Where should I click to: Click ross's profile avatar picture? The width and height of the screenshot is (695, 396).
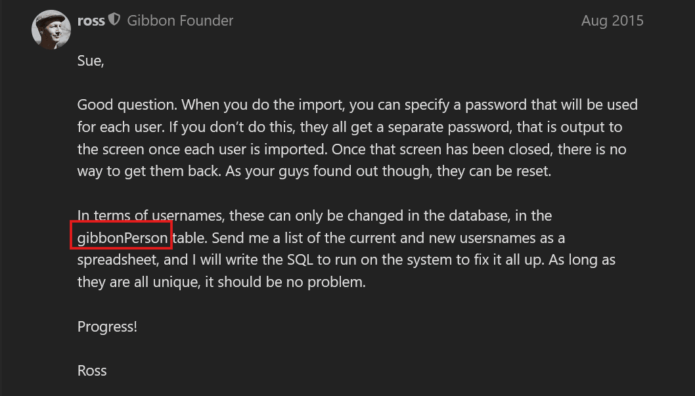point(51,30)
